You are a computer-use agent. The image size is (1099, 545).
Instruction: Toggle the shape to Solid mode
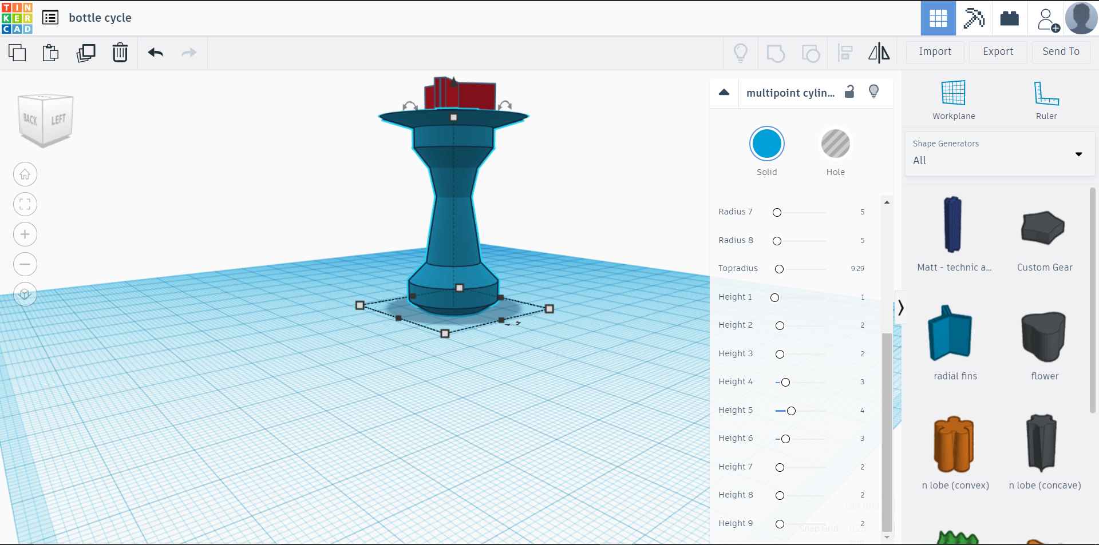(x=767, y=144)
